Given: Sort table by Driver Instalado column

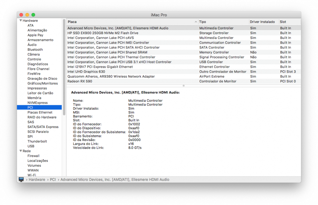Looking at the screenshot, I should [264, 22].
